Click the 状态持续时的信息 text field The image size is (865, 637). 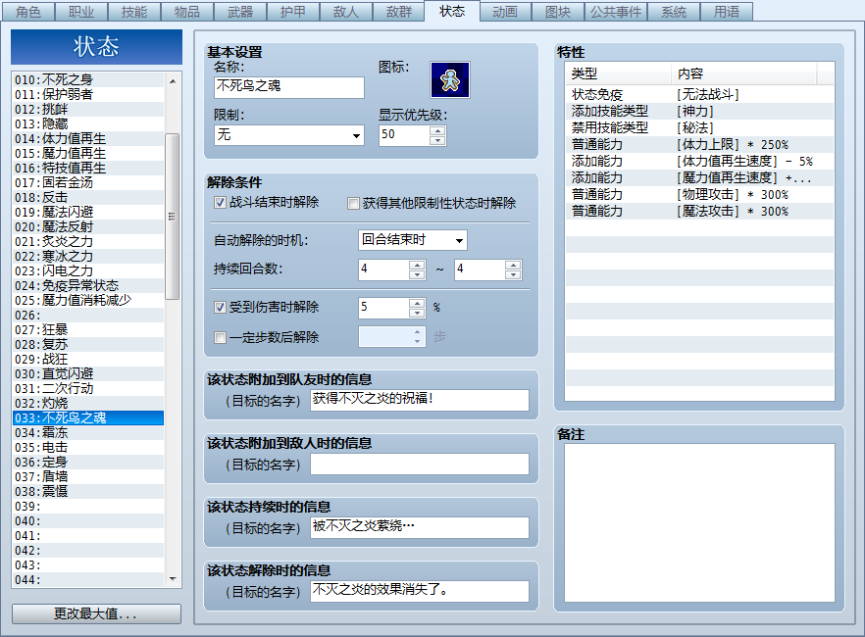coord(420,527)
